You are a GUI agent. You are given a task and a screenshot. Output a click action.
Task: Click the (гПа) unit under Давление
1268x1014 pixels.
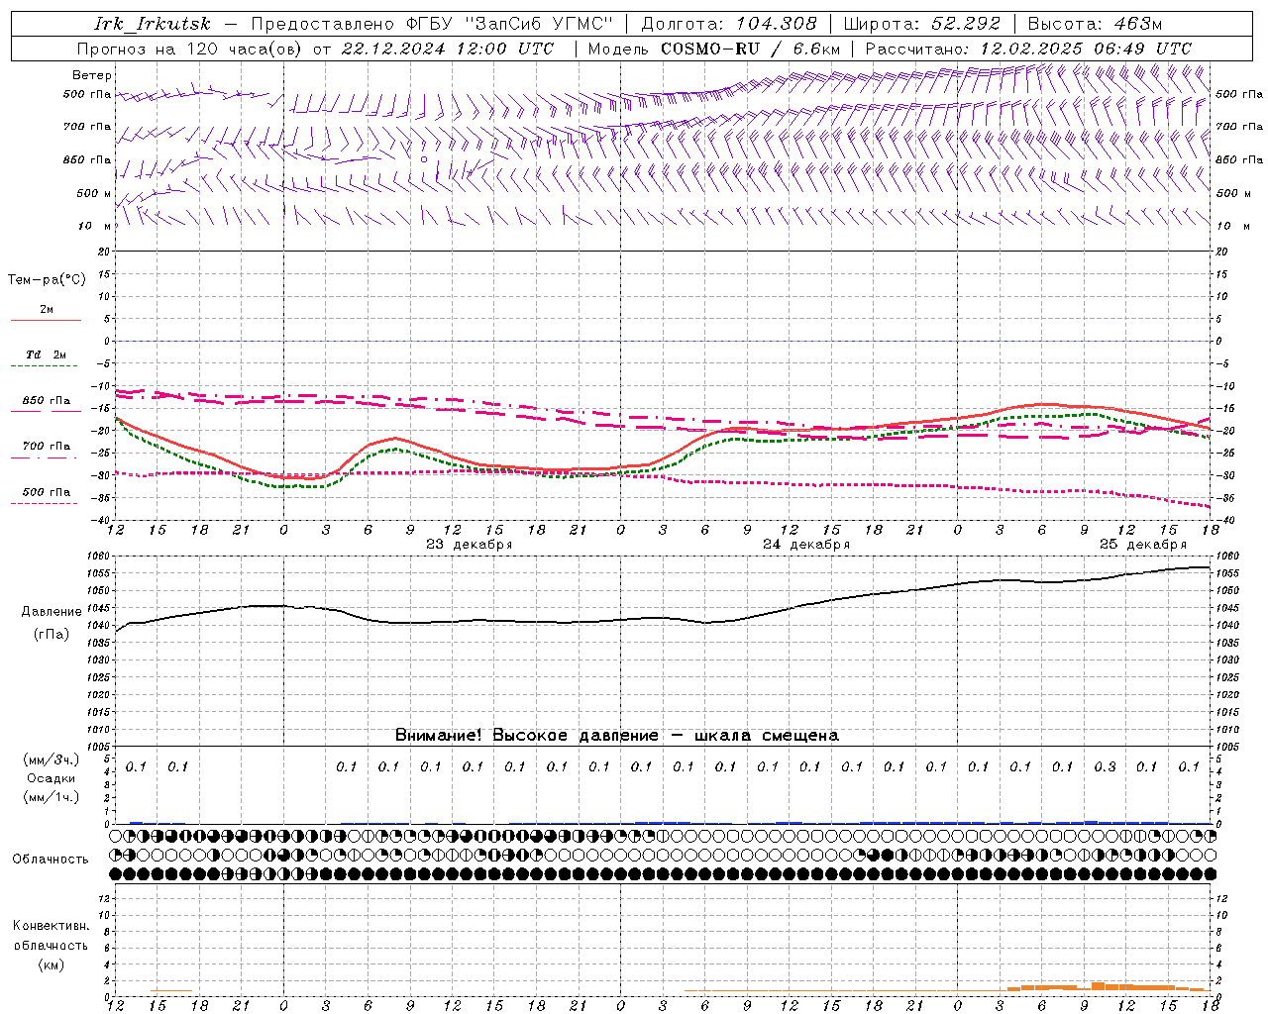click(52, 635)
